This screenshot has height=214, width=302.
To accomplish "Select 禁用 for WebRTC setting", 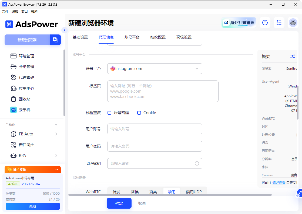I will click(x=172, y=192).
